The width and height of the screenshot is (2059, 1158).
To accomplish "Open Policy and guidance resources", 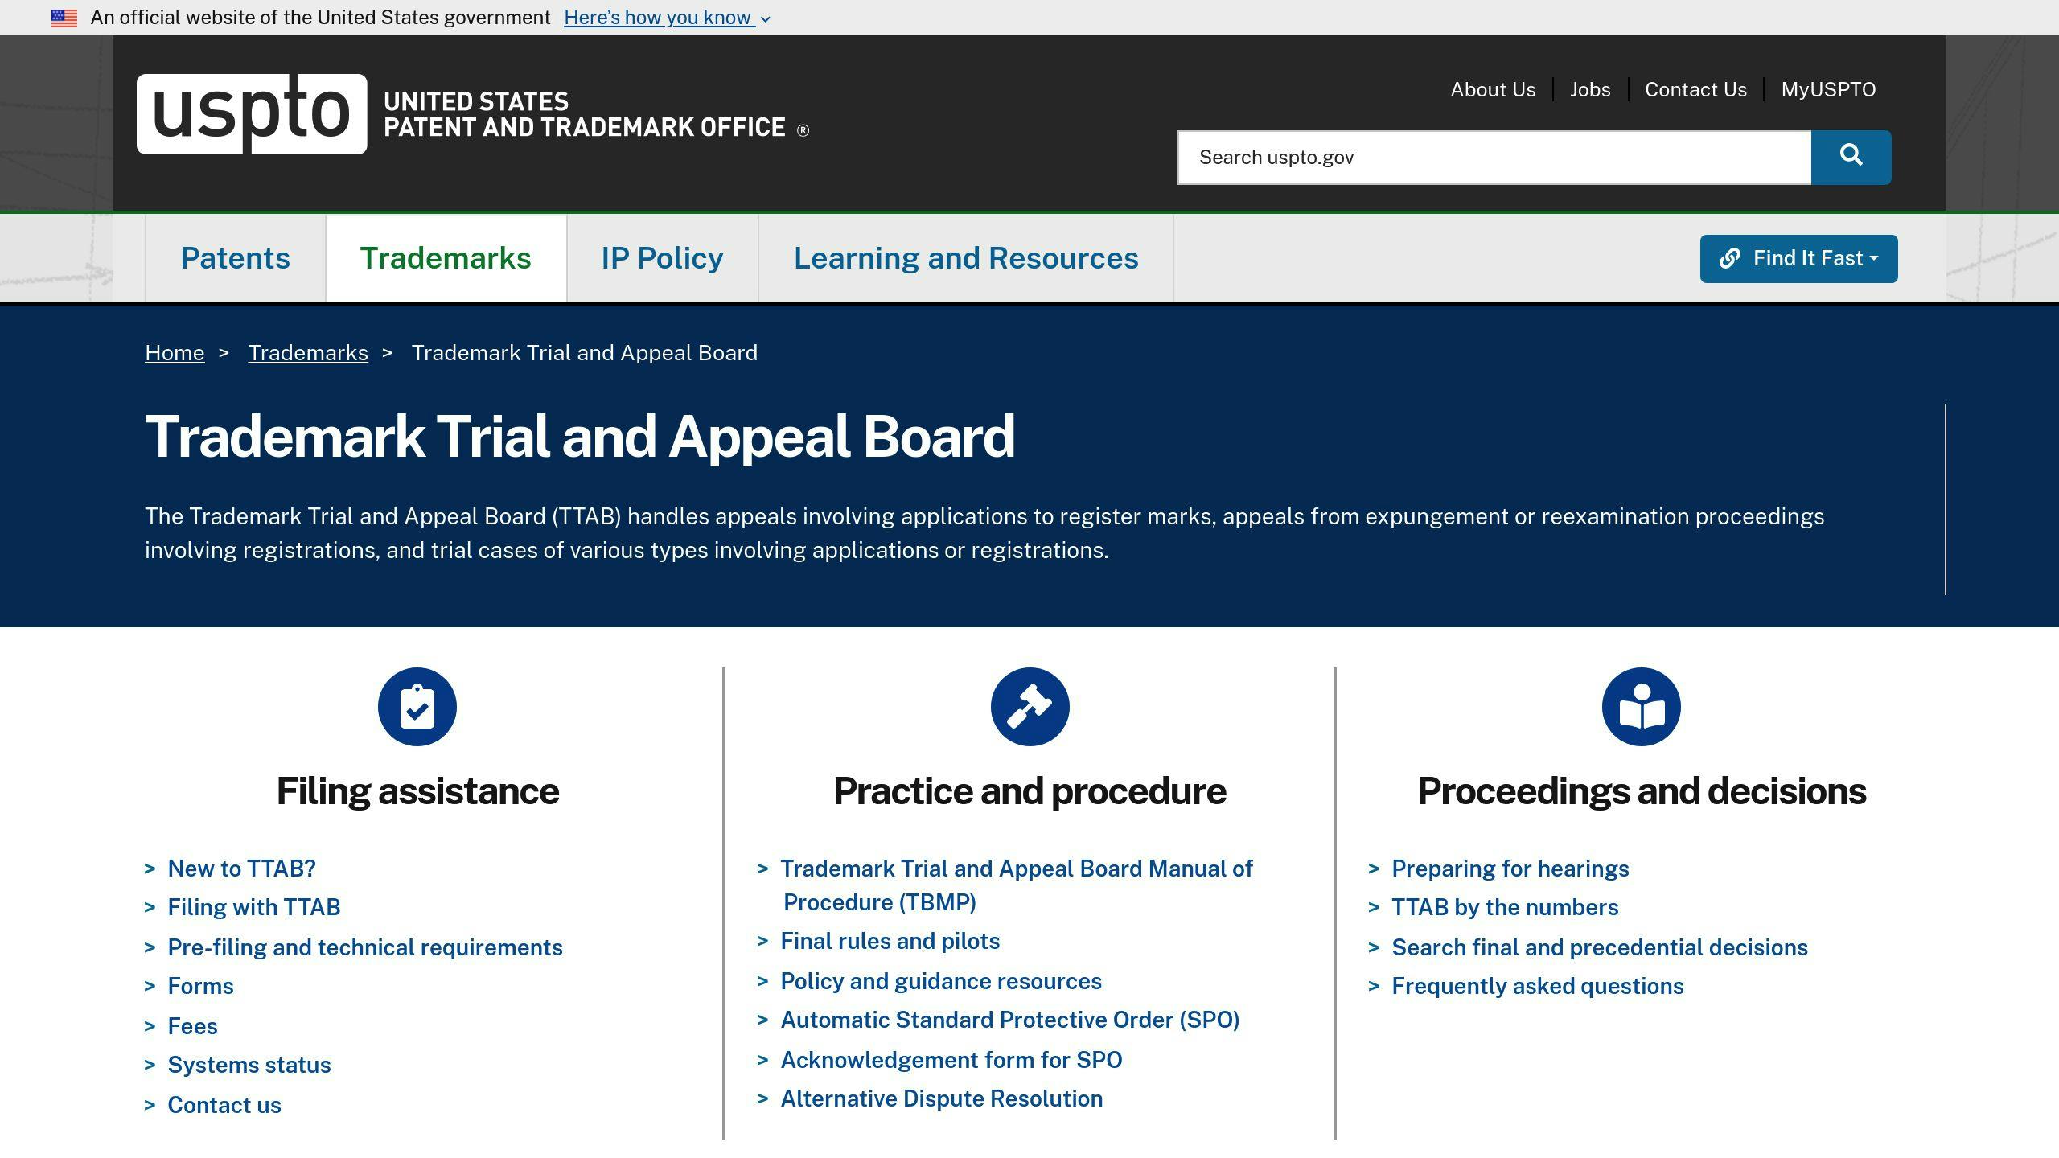I will click(x=941, y=981).
